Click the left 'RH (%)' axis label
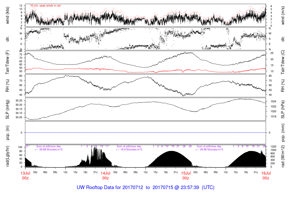 click(8, 86)
